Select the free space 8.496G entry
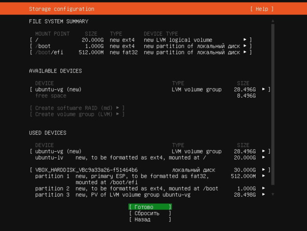 tap(145, 96)
